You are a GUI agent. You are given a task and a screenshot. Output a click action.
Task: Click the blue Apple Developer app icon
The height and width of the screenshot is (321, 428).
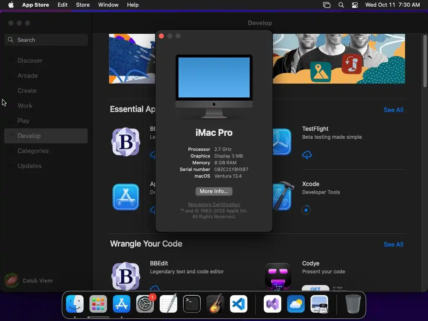click(126, 197)
